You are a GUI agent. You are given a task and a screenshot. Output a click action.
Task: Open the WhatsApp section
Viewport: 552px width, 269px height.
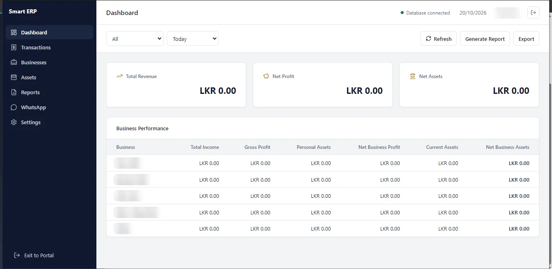tap(49, 107)
